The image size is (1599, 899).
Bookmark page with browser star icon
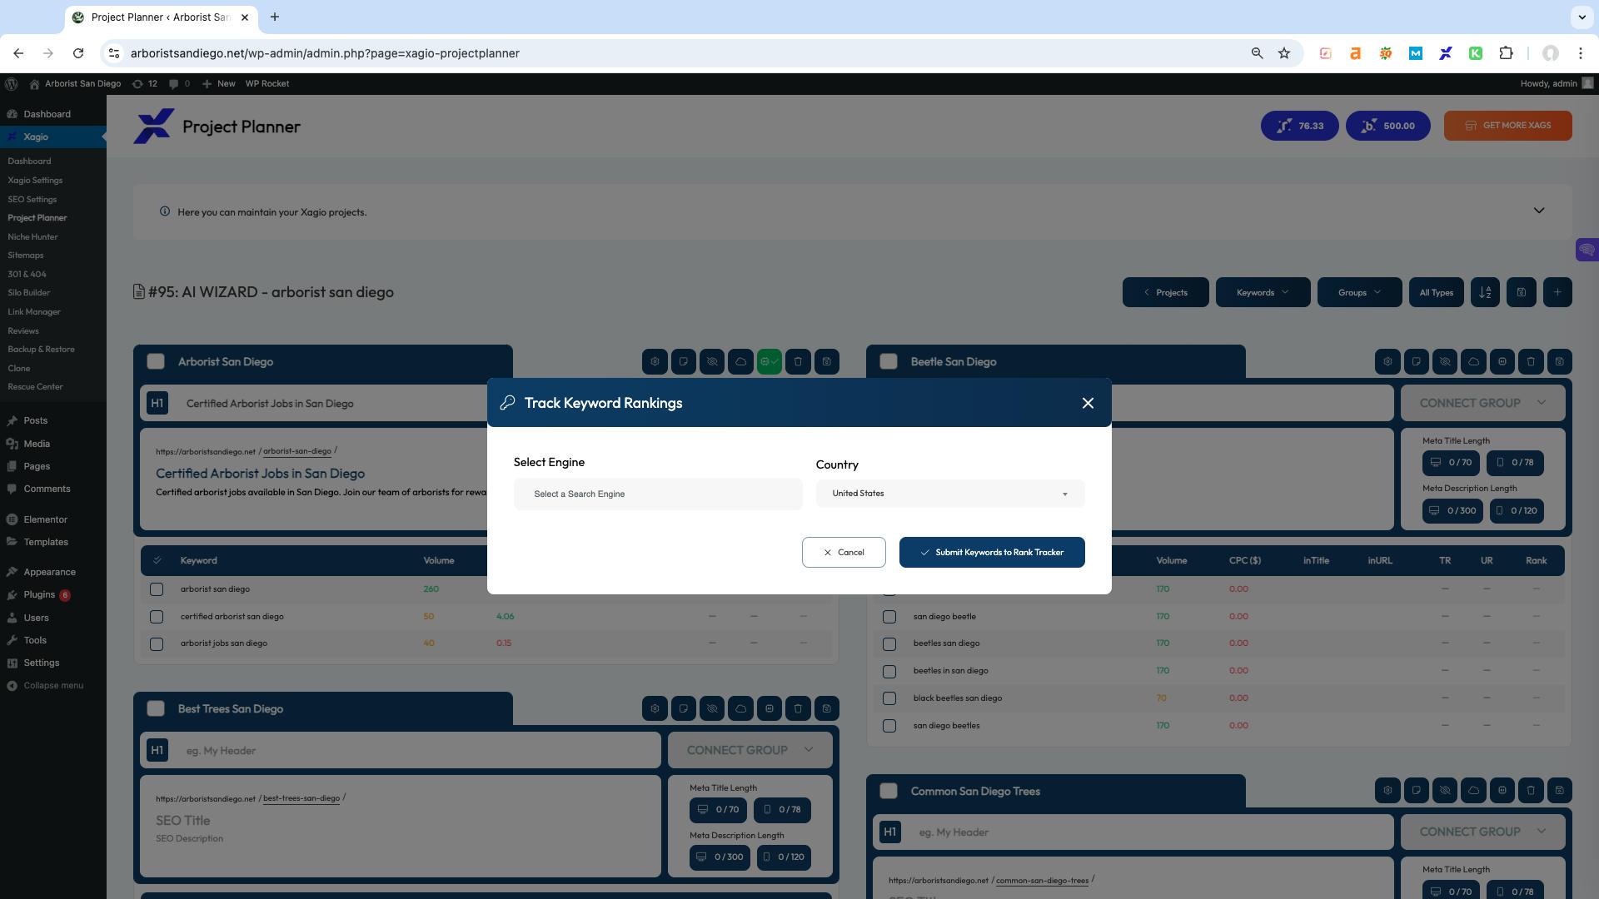click(1284, 53)
